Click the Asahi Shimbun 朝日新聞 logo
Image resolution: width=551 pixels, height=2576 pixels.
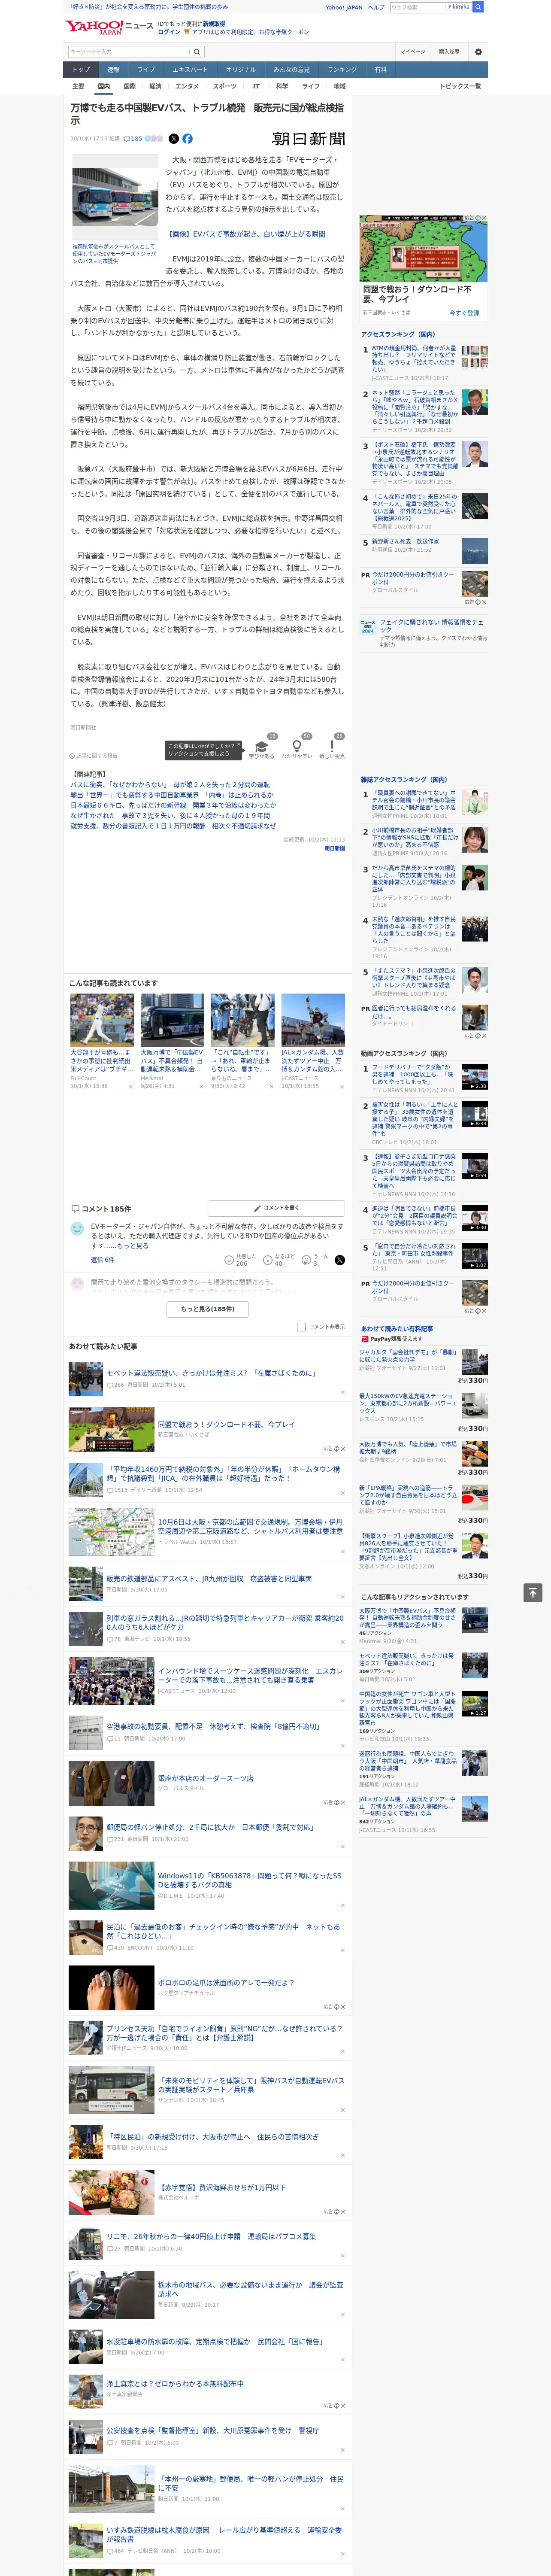click(309, 139)
